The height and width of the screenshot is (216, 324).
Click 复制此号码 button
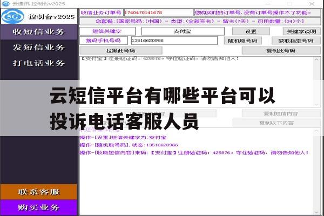[281, 51]
